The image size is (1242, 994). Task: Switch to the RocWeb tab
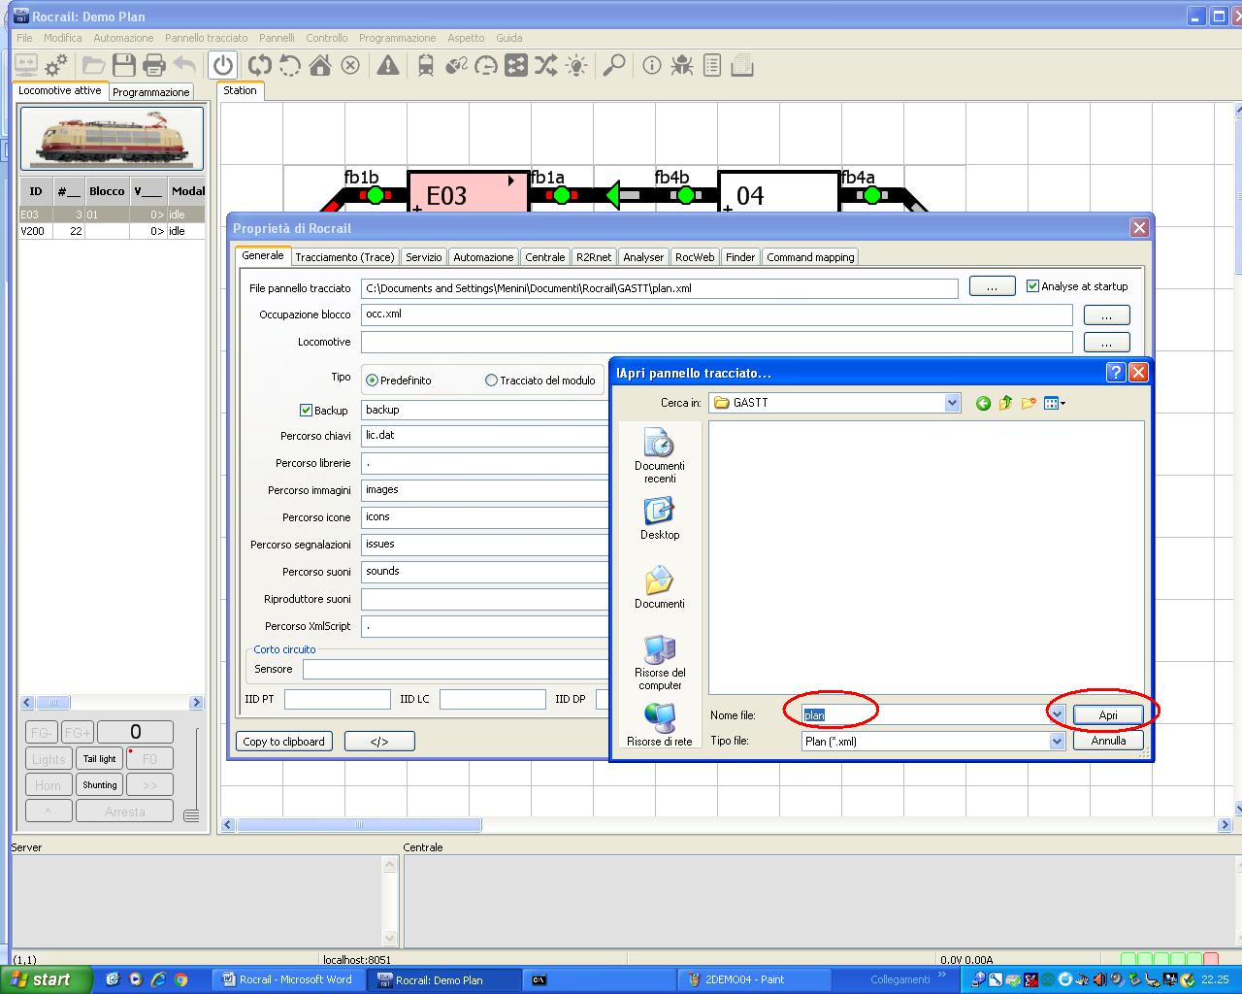(x=695, y=257)
